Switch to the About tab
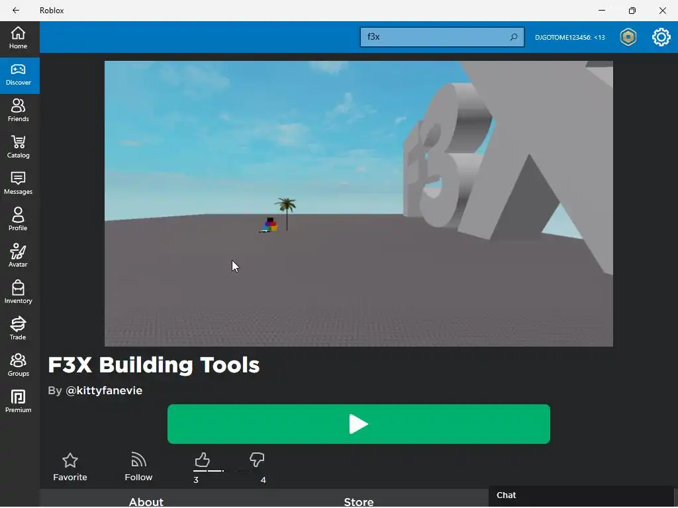678x508 pixels. pyautogui.click(x=146, y=501)
